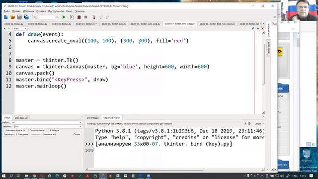Expand the Replace field history dropdown
Viewport: 318px width, 179px height.
coord(80,126)
